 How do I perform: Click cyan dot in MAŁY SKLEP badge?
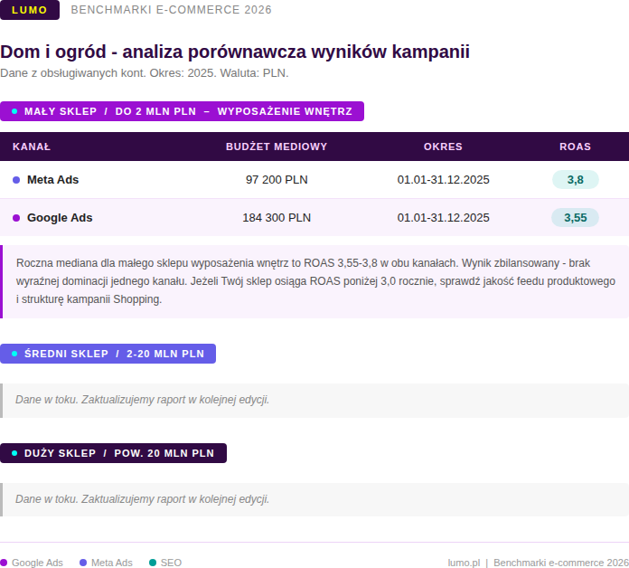tap(14, 111)
